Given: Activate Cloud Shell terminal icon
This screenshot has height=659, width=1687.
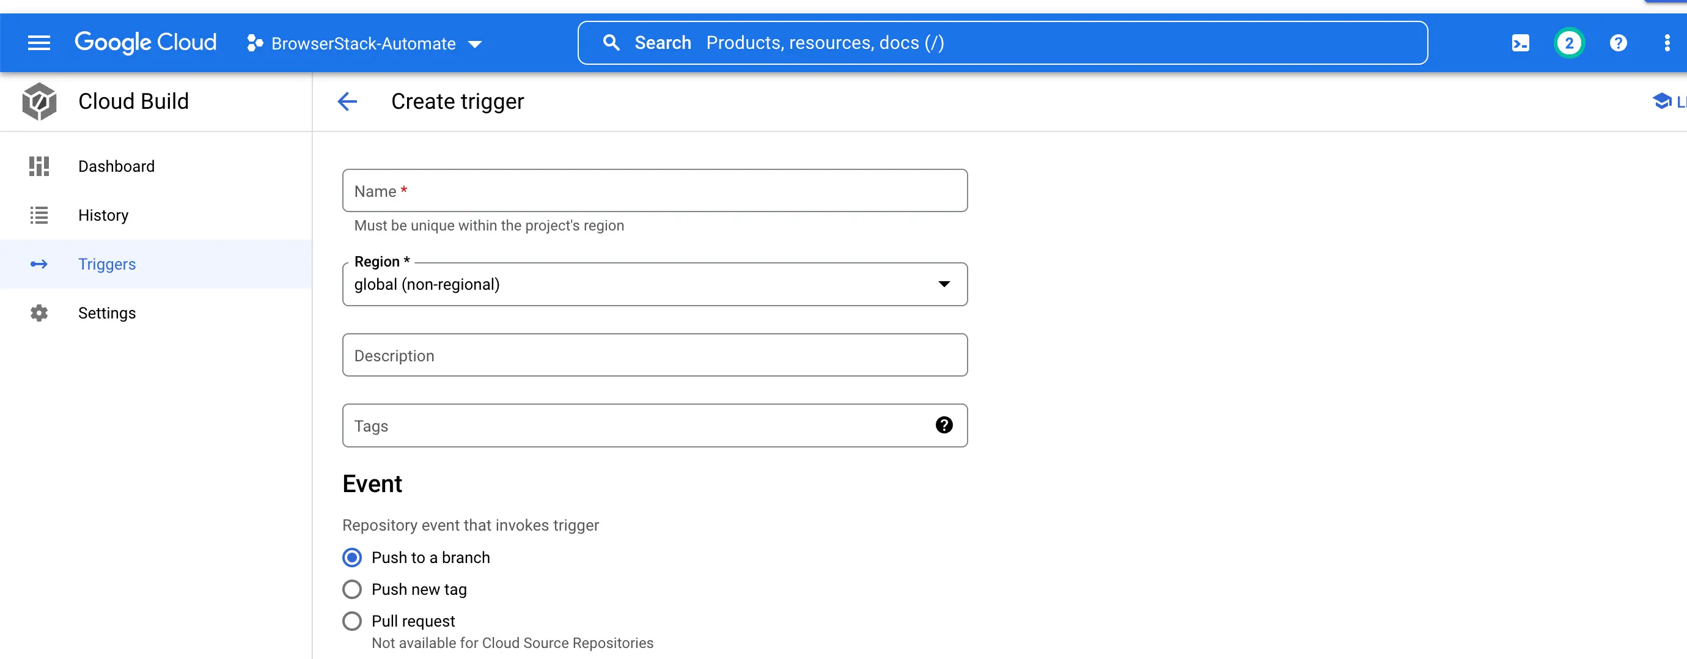Looking at the screenshot, I should point(1520,43).
